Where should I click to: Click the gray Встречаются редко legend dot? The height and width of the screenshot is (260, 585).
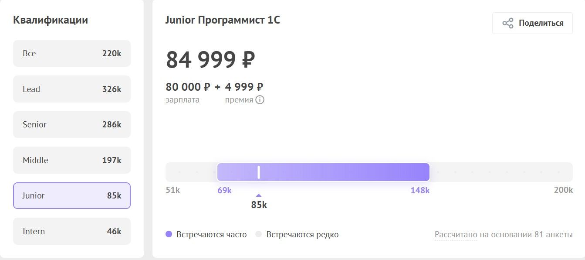pos(259,234)
